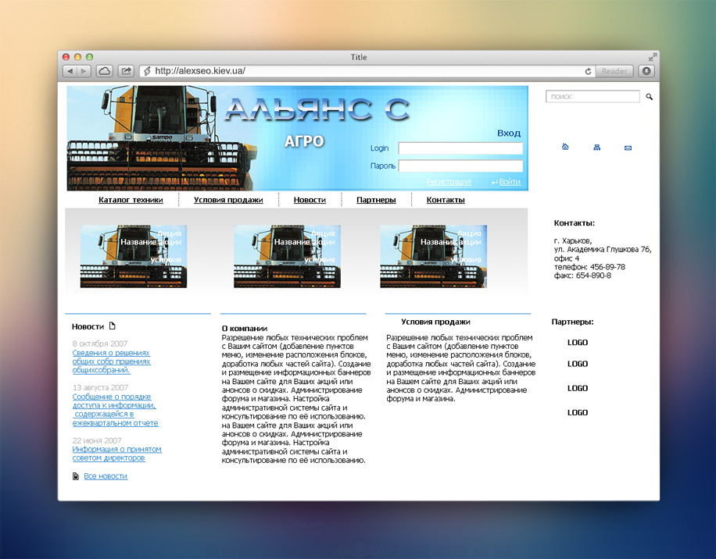Click the browser back arrow
The width and height of the screenshot is (716, 559).
click(x=70, y=71)
